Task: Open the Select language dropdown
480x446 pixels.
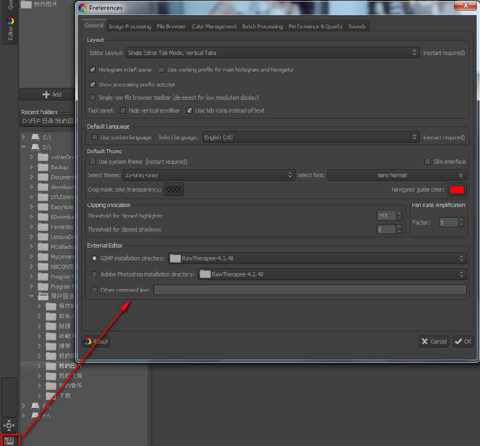Action: pyautogui.click(x=311, y=137)
